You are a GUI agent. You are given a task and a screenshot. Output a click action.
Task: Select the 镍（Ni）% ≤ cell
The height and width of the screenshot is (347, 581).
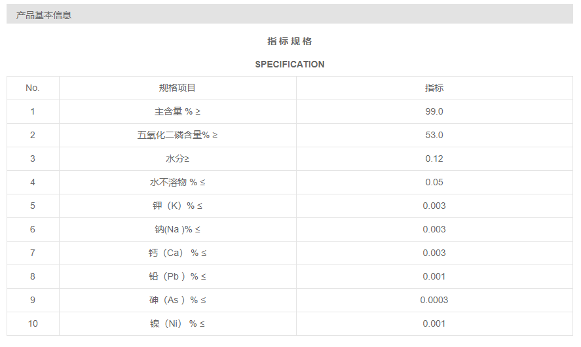click(178, 323)
